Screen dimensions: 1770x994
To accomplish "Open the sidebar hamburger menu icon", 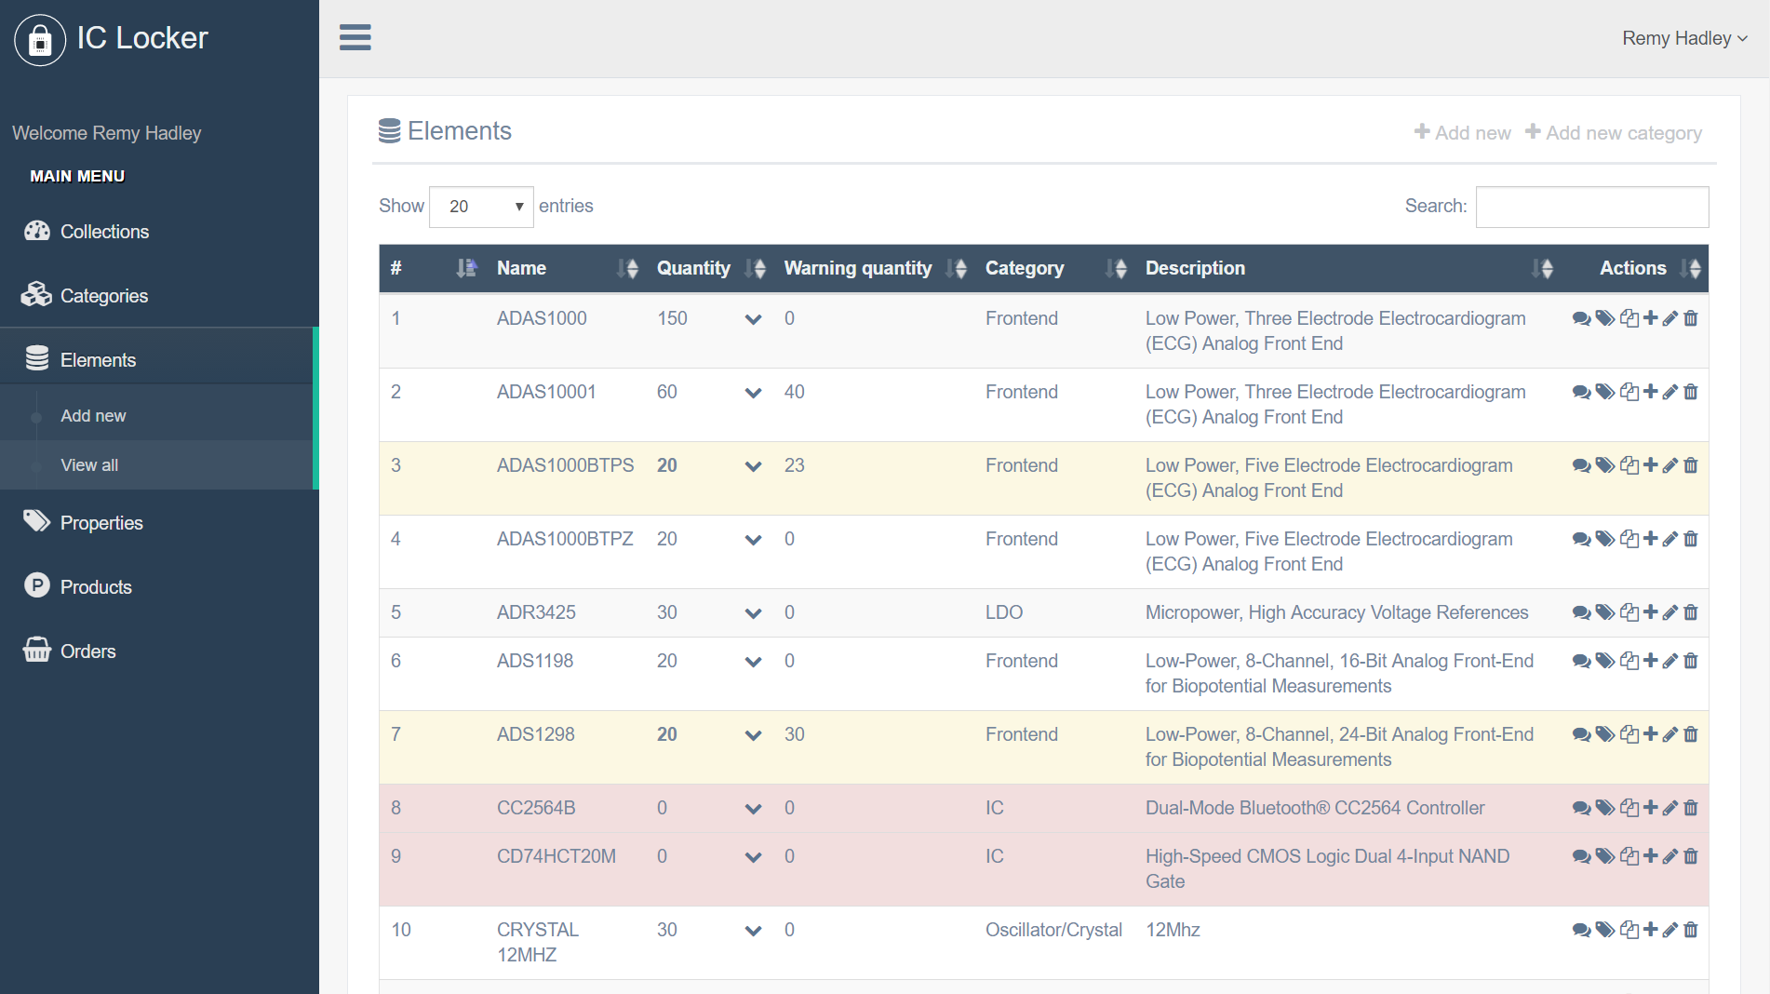I will (x=355, y=37).
